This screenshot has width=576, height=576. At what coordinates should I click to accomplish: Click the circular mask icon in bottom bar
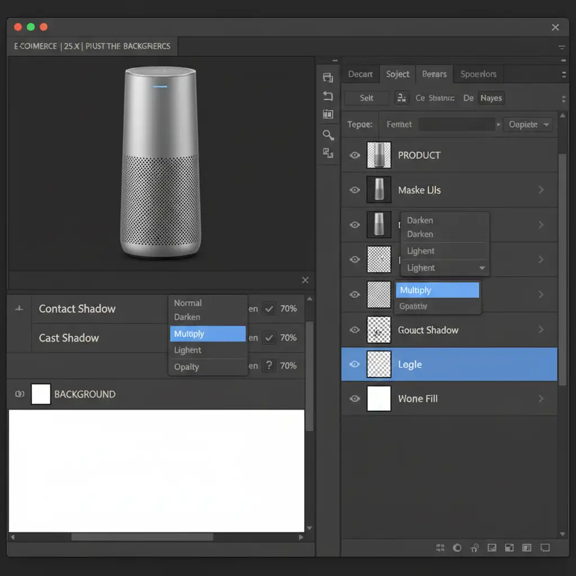pos(457,547)
